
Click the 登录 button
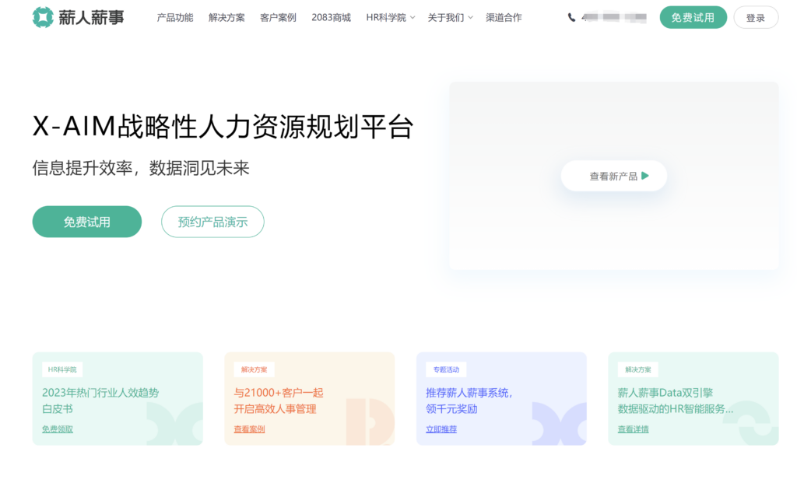(x=755, y=16)
